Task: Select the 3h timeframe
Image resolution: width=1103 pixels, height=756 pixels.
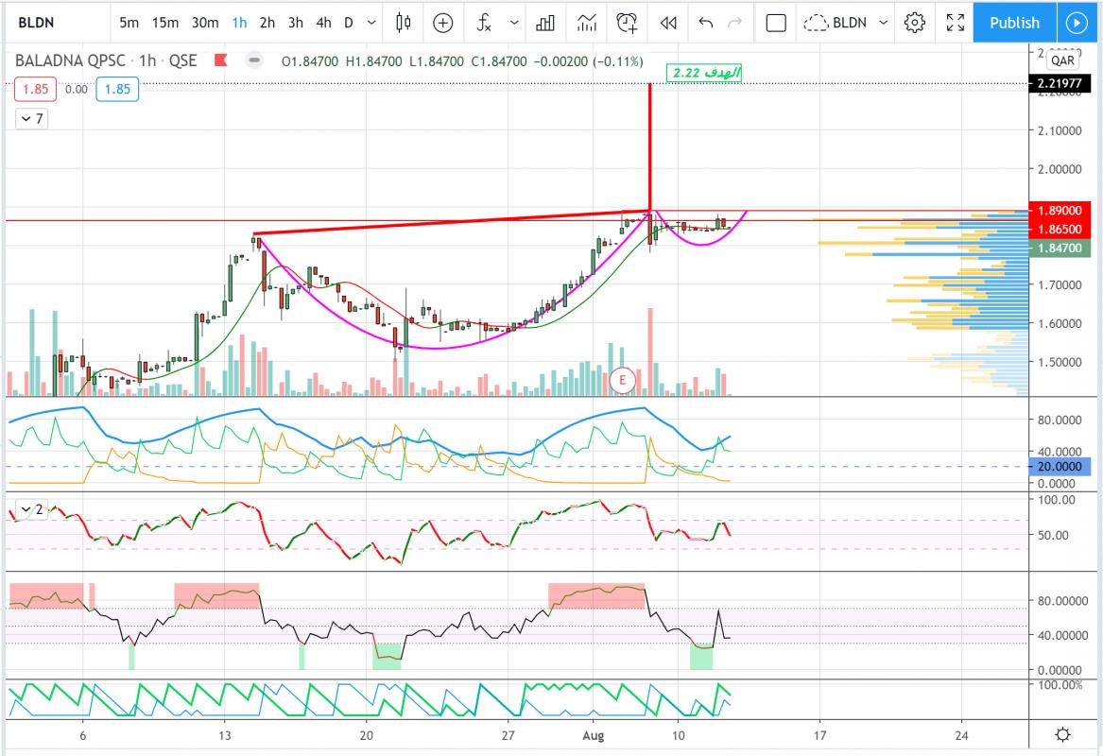Action: tap(296, 23)
